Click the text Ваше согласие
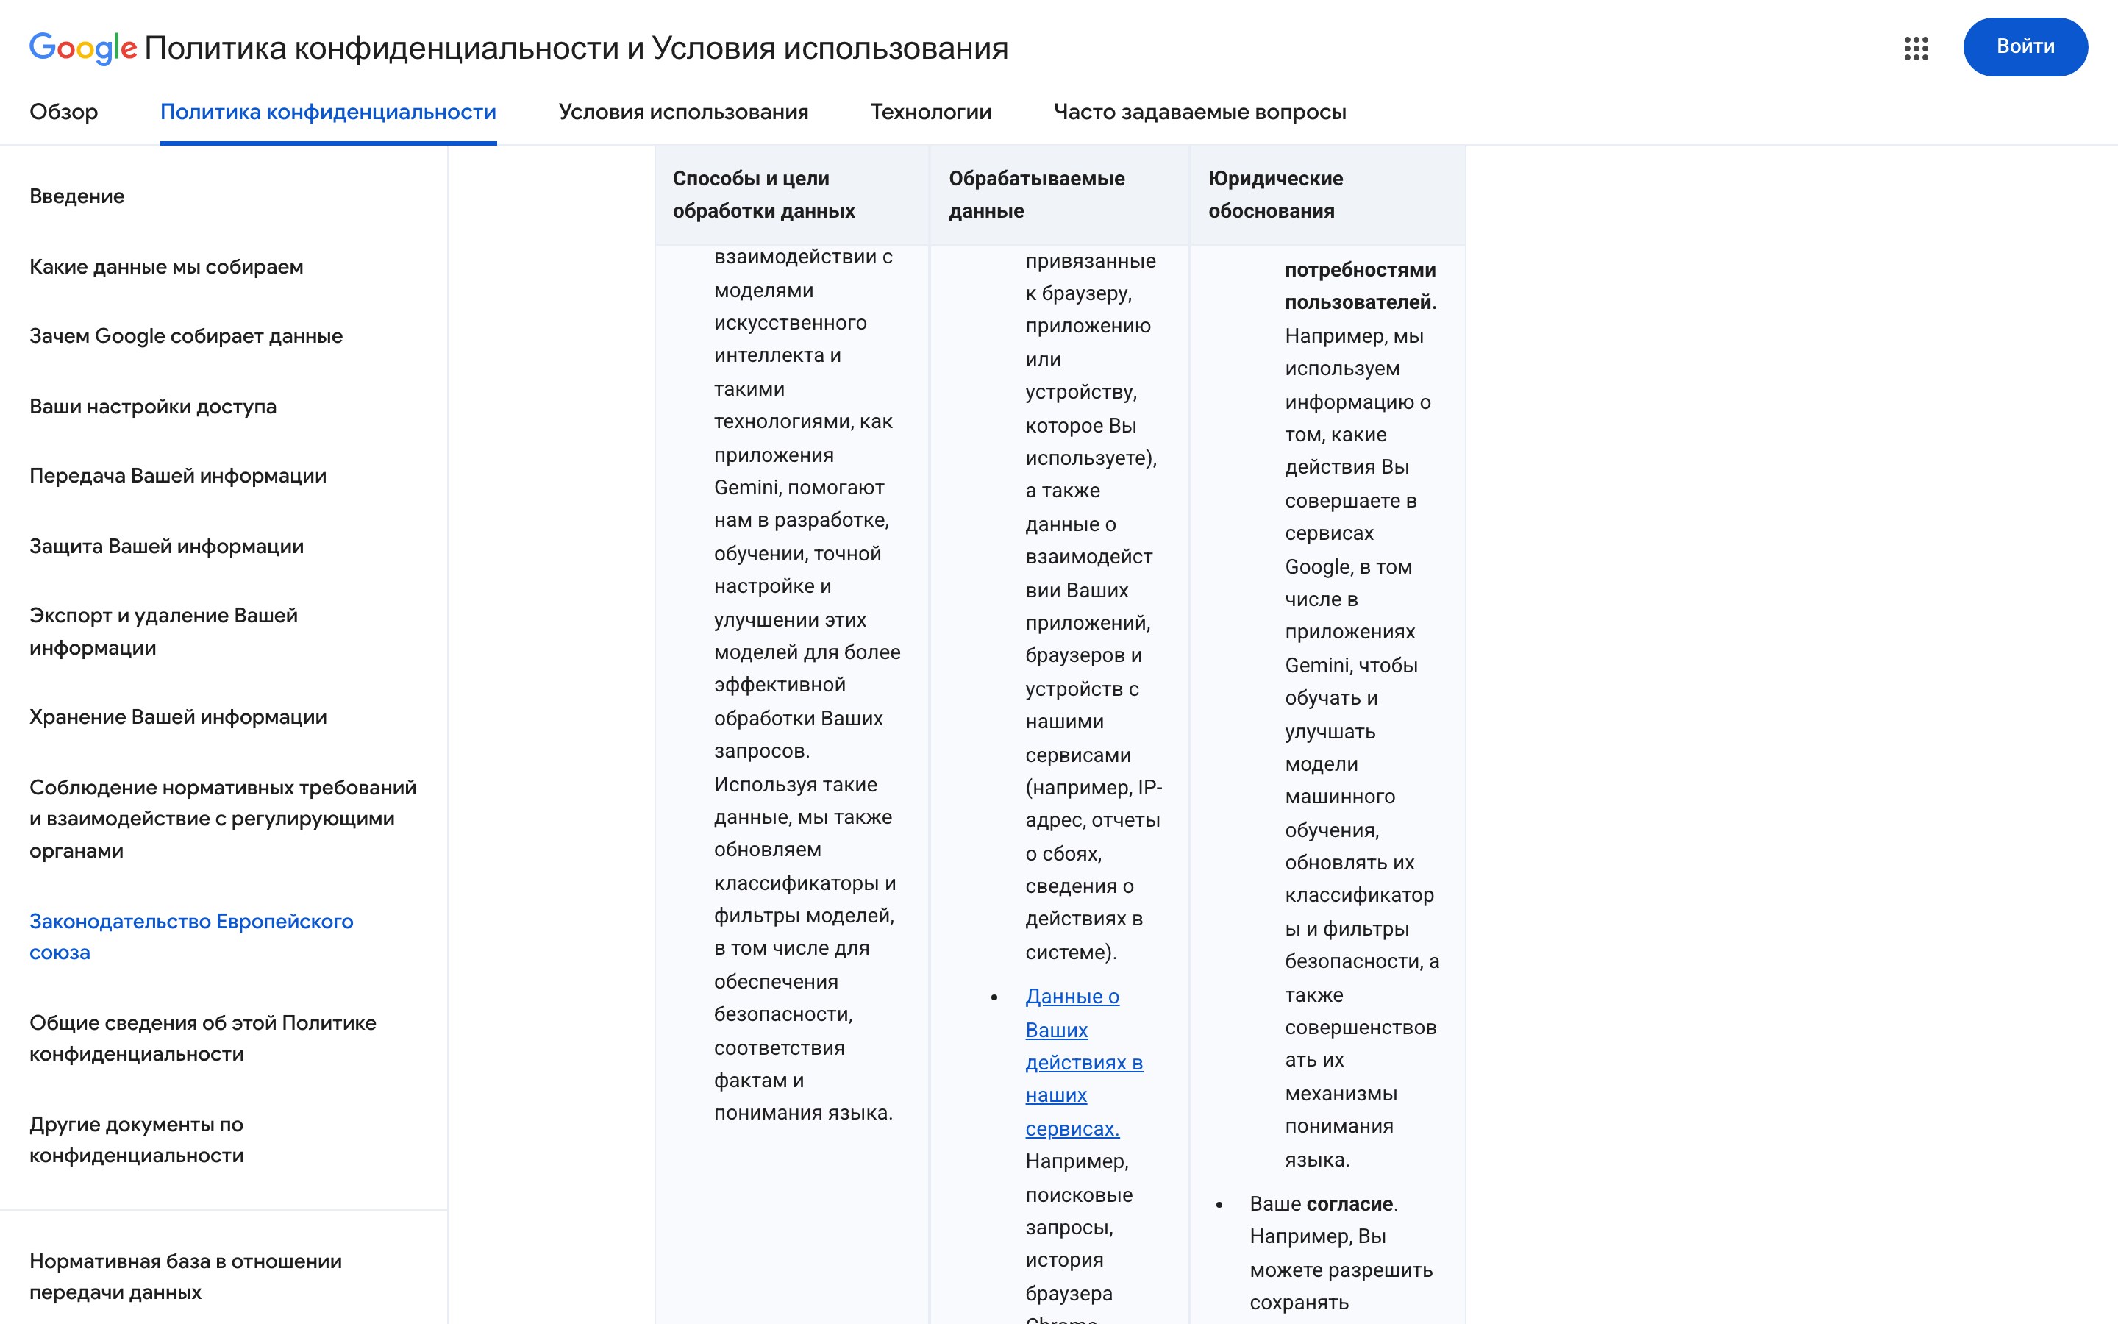The image size is (2118, 1324). (1322, 1204)
